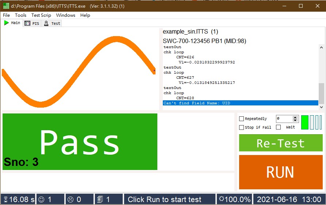Toggle the Stop if Fail checkbox
Image resolution: width=326 pixels, height=205 pixels.
(x=241, y=127)
